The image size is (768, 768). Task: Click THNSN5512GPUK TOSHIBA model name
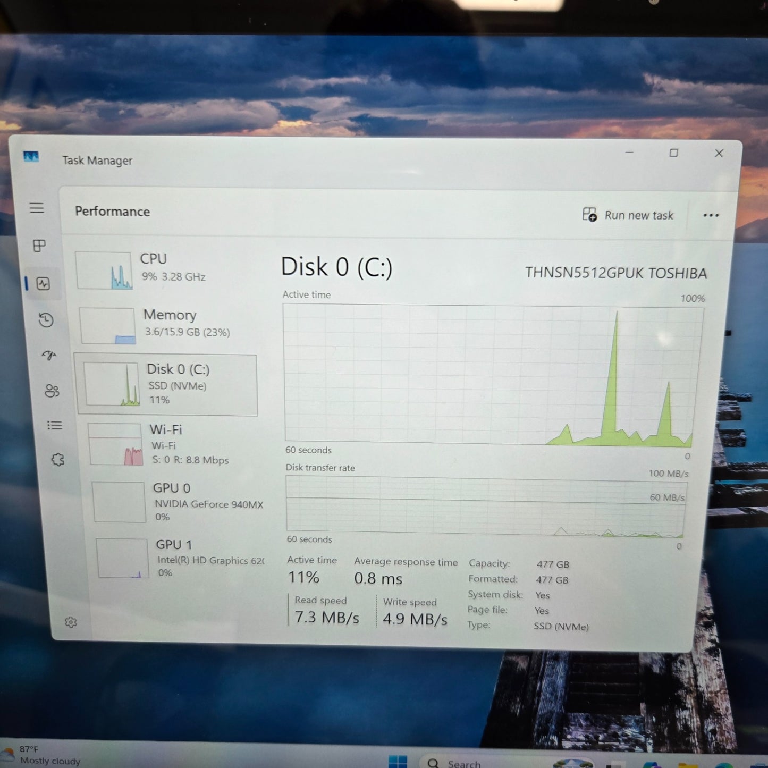[x=616, y=273]
